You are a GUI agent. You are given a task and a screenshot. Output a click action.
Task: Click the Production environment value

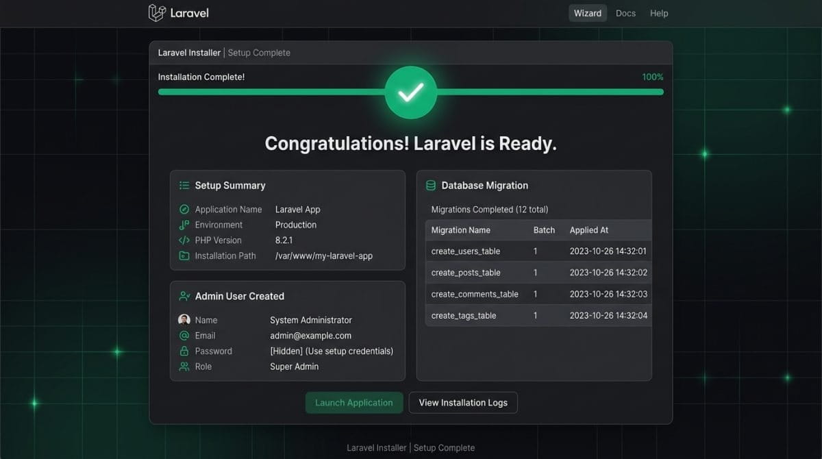pyautogui.click(x=296, y=225)
